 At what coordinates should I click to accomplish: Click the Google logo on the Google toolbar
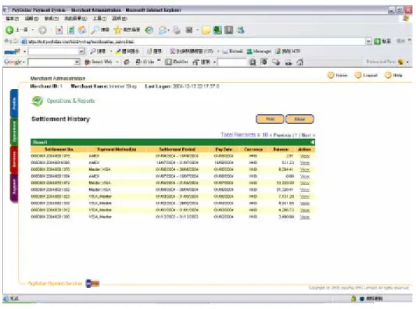[x=13, y=62]
